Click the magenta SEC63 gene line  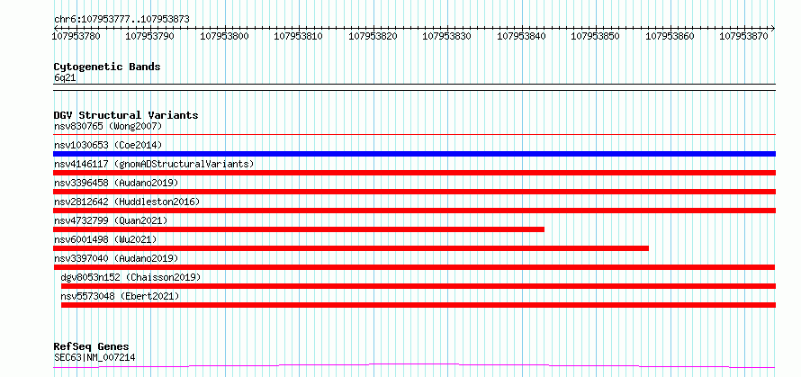414,366
